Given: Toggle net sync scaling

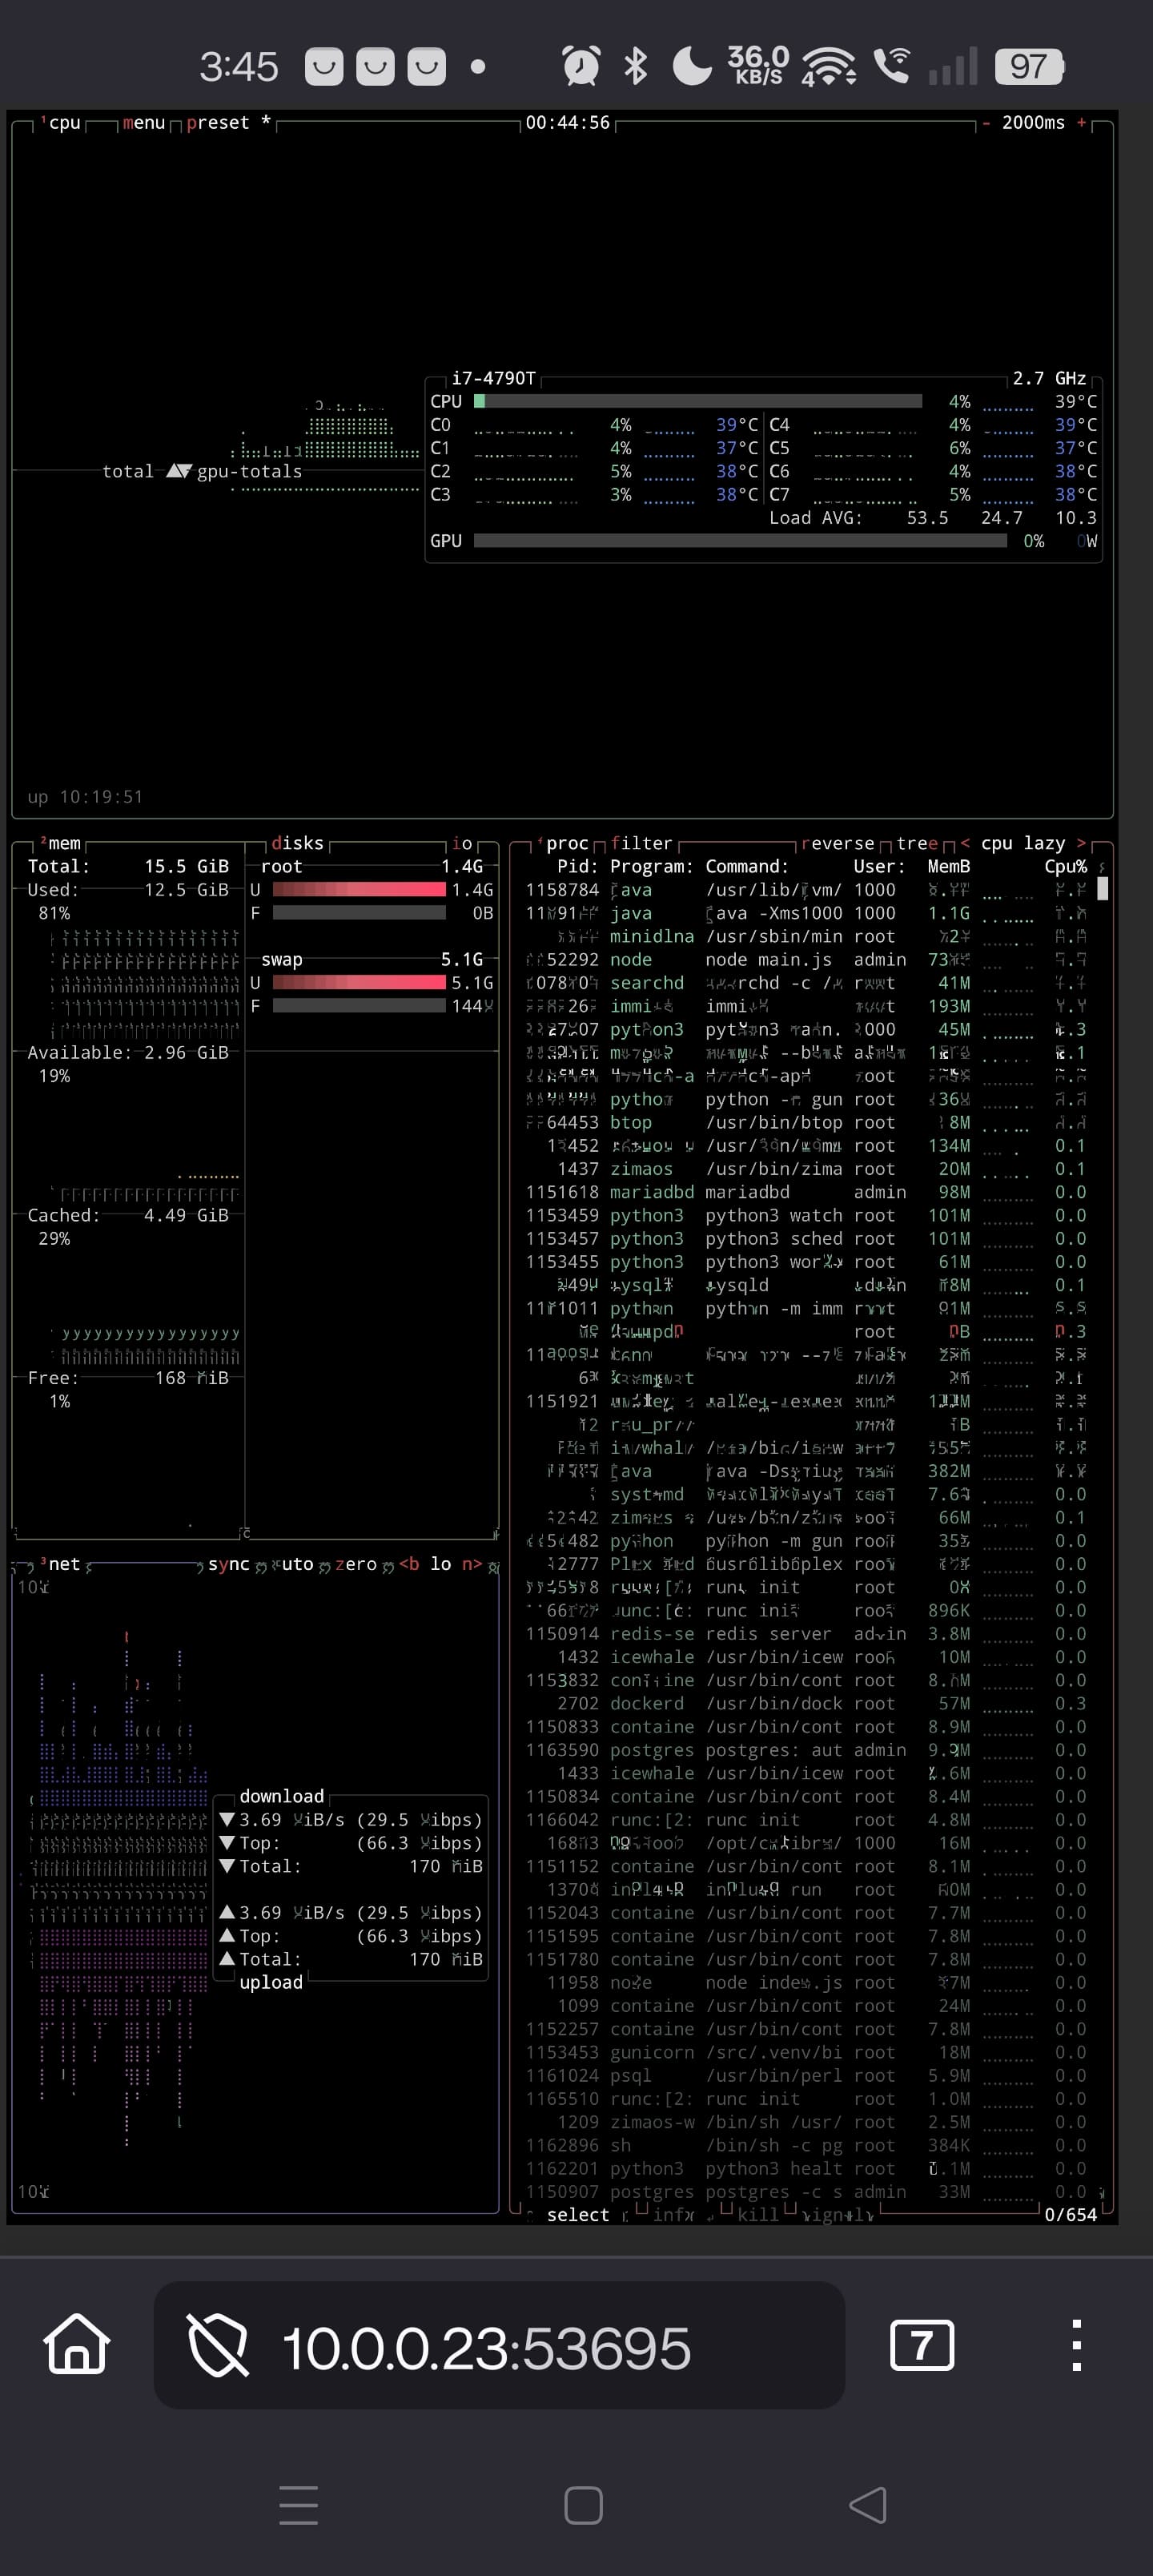Looking at the screenshot, I should 229,1564.
